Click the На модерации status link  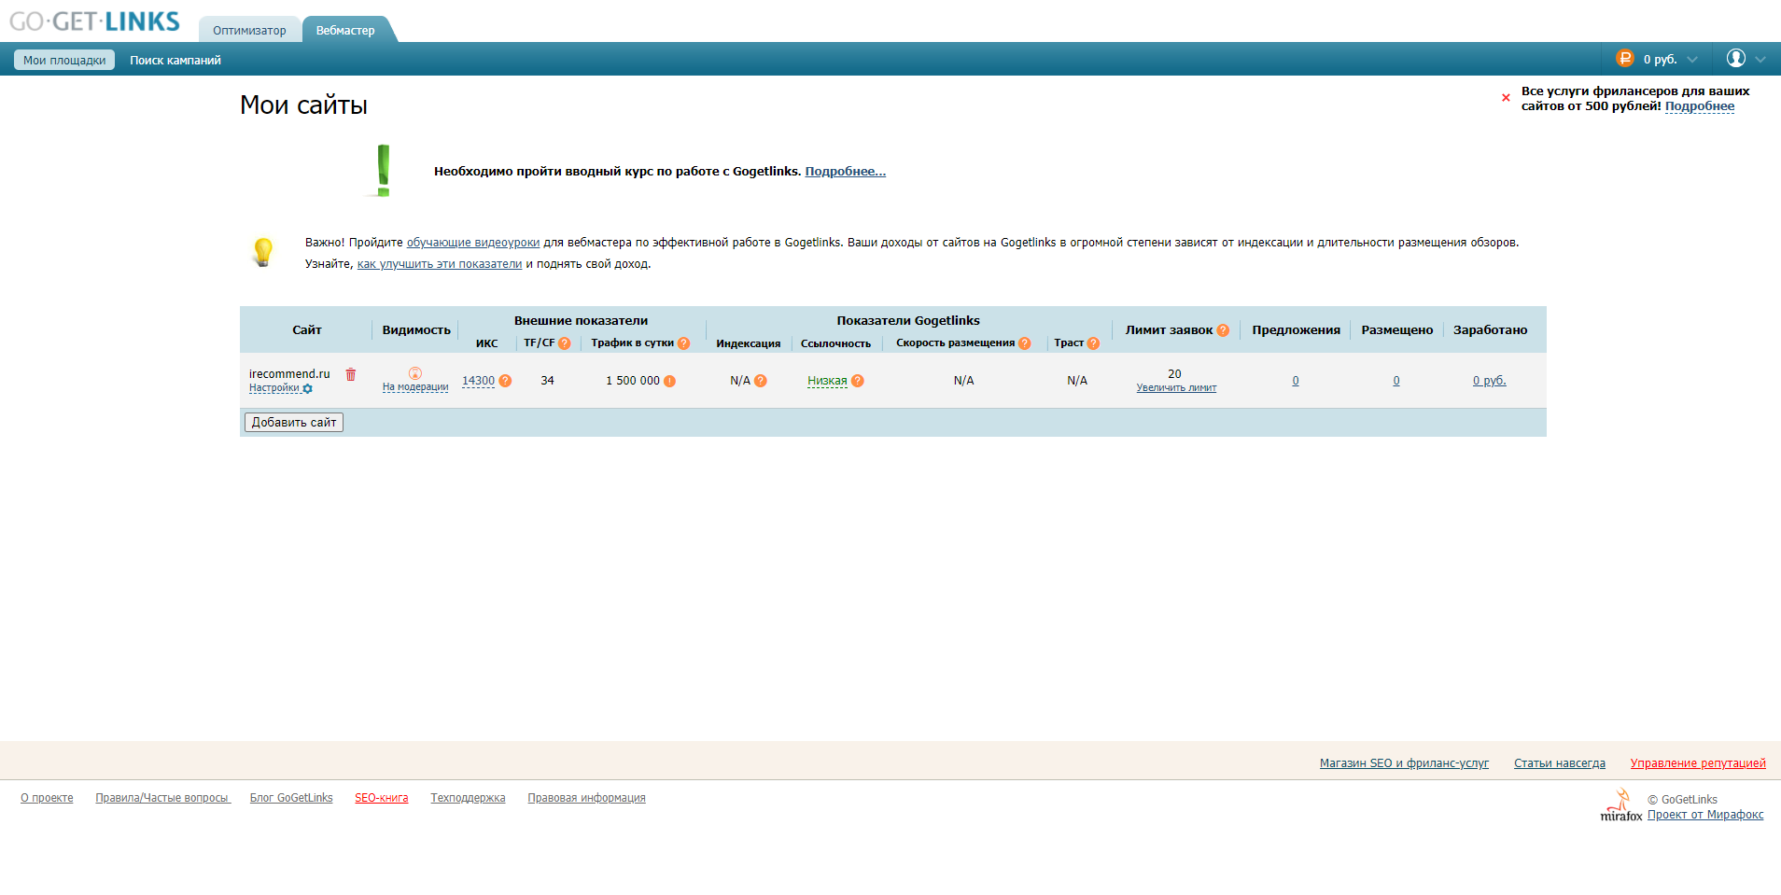[415, 387]
